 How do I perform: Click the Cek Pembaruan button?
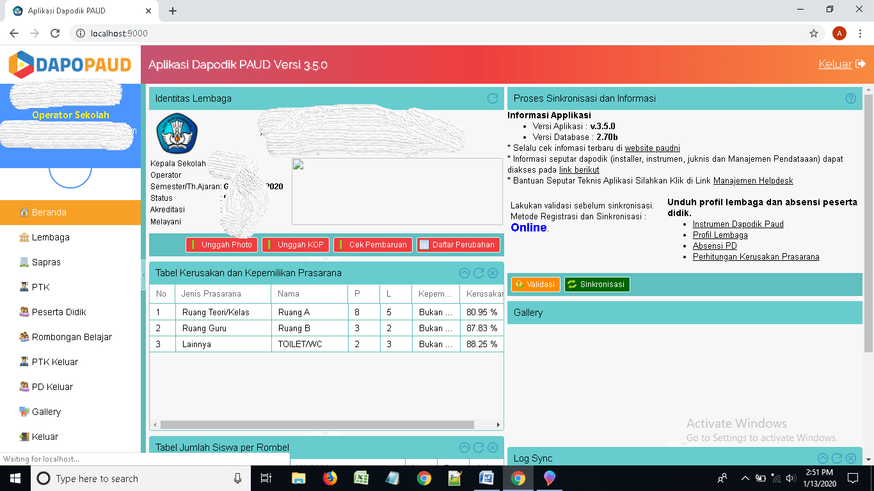pos(372,245)
